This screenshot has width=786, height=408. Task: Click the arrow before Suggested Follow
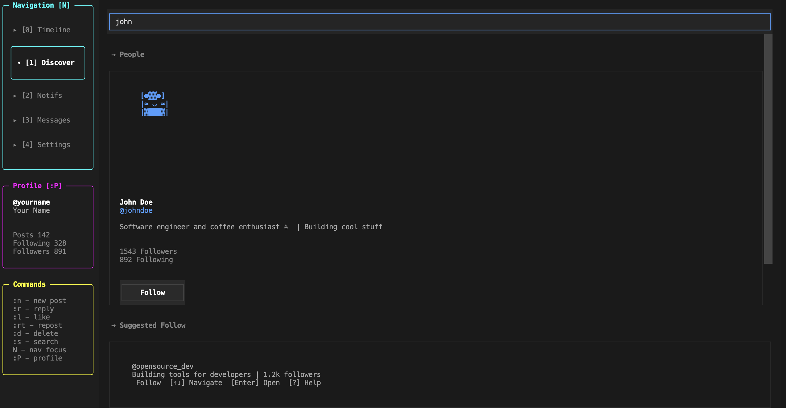pyautogui.click(x=114, y=326)
